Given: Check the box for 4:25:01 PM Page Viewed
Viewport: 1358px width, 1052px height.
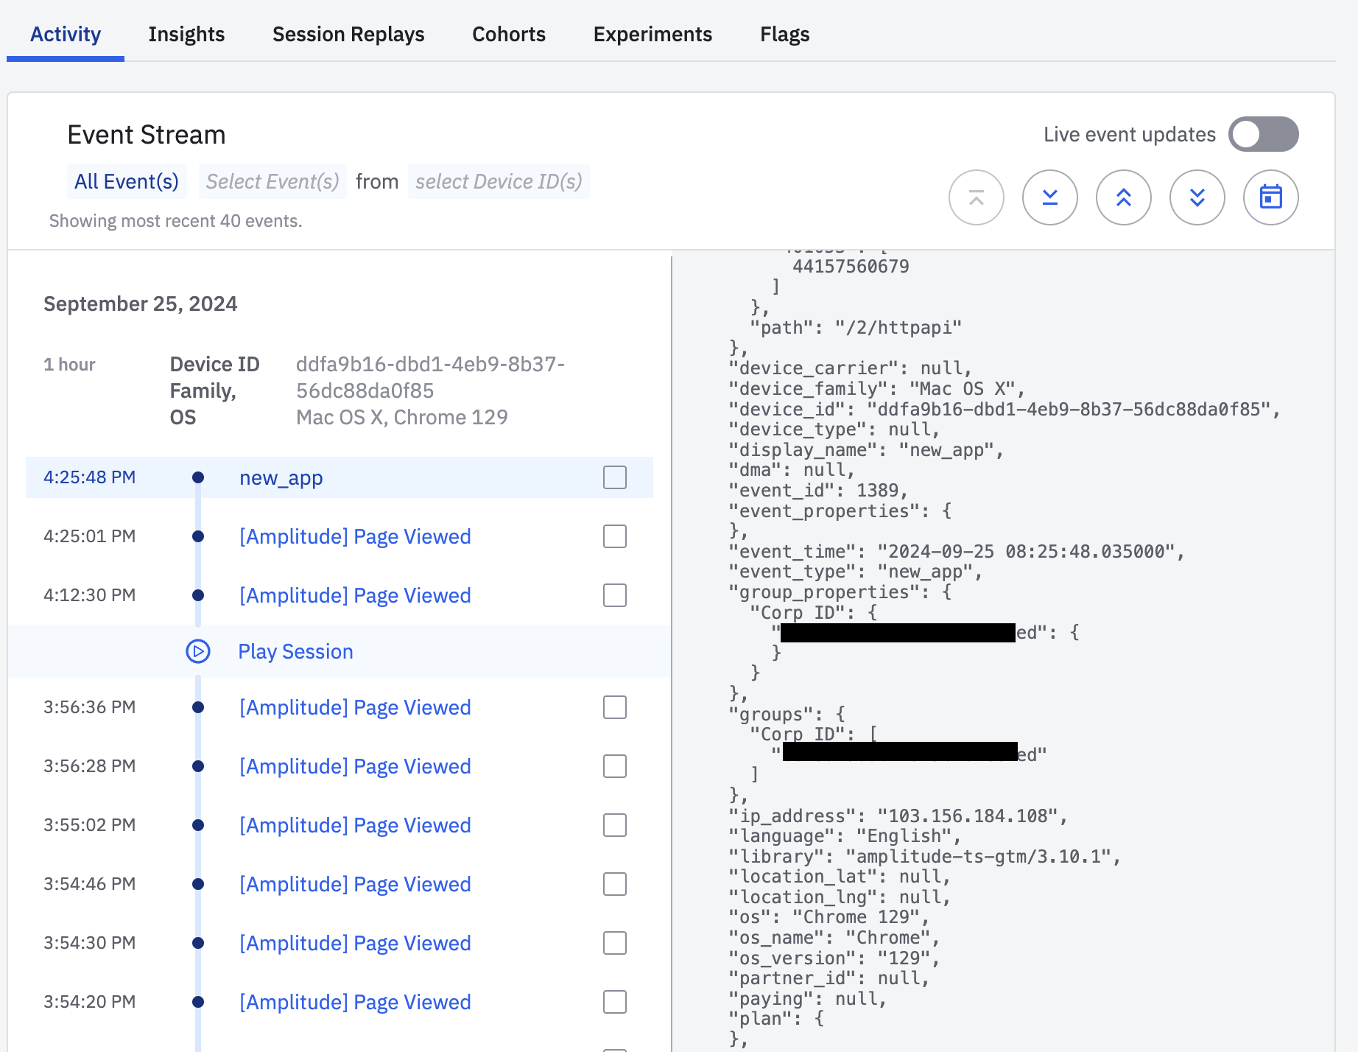Looking at the screenshot, I should click(x=615, y=536).
